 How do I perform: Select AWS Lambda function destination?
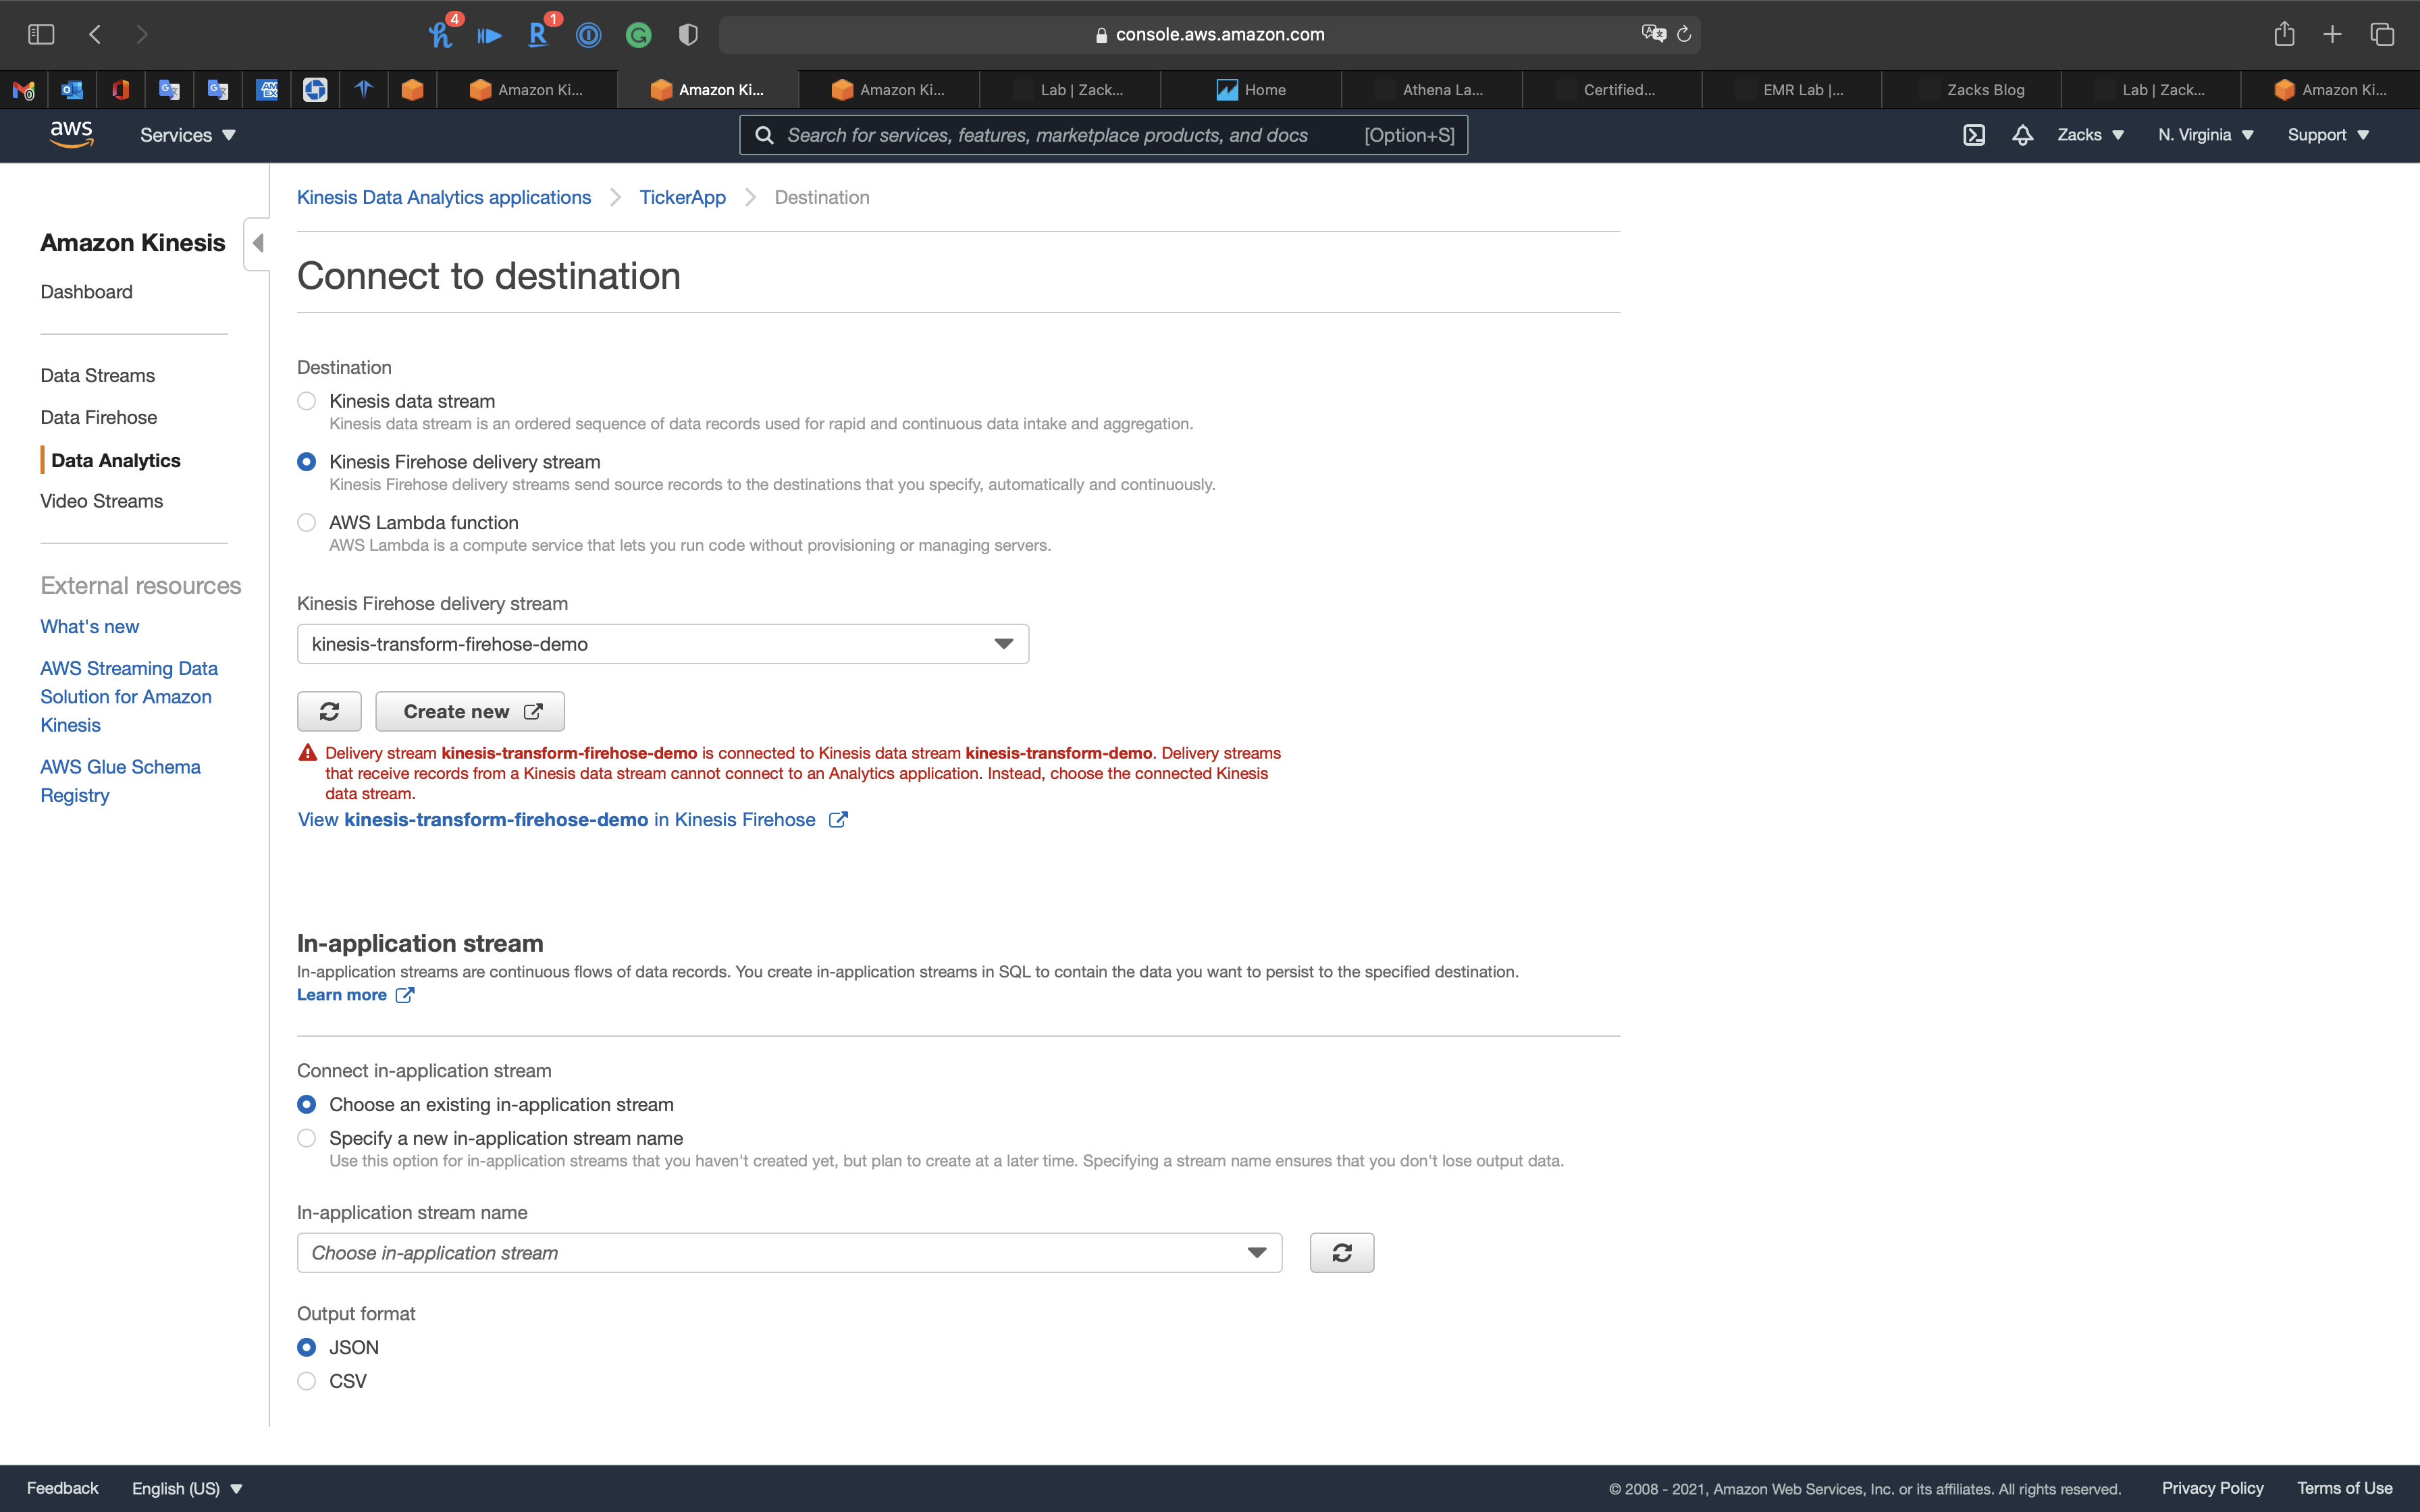click(x=307, y=522)
